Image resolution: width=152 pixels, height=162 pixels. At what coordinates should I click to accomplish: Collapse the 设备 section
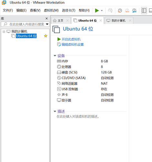55,56
